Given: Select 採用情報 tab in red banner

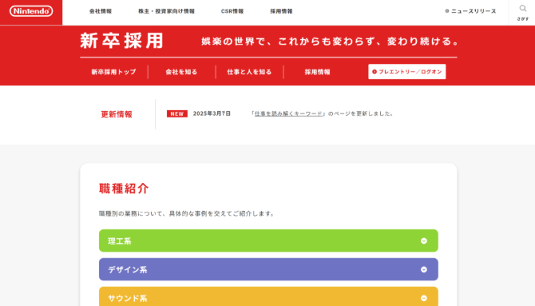Looking at the screenshot, I should (317, 72).
